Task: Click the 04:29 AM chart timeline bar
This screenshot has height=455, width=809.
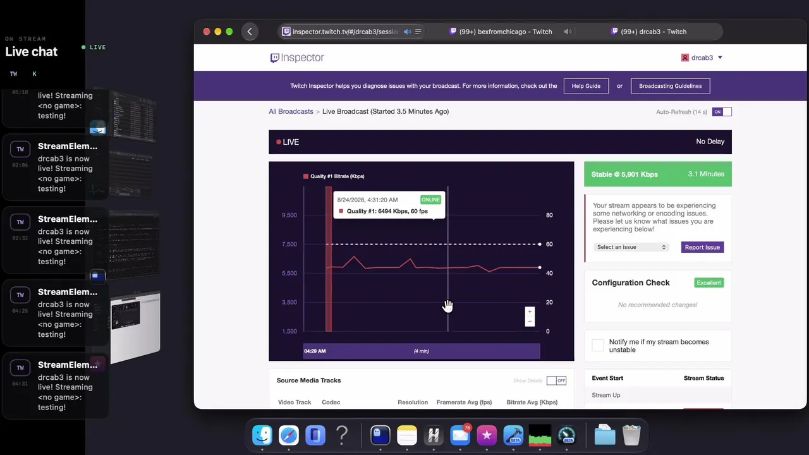Action: tap(422, 351)
